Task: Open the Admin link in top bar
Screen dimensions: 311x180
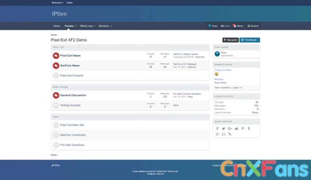Action: (x=70, y=3)
